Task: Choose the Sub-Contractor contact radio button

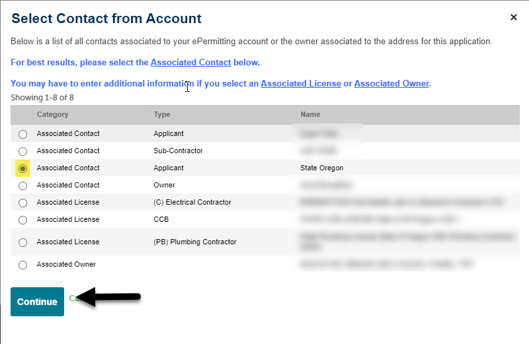Action: coord(23,151)
